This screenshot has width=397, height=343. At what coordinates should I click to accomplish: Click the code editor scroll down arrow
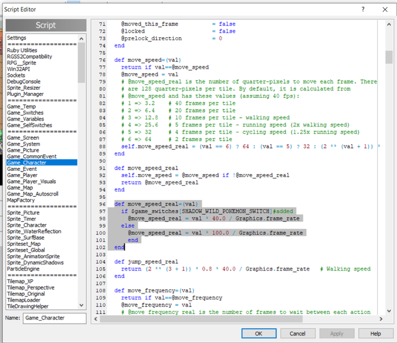point(389,311)
